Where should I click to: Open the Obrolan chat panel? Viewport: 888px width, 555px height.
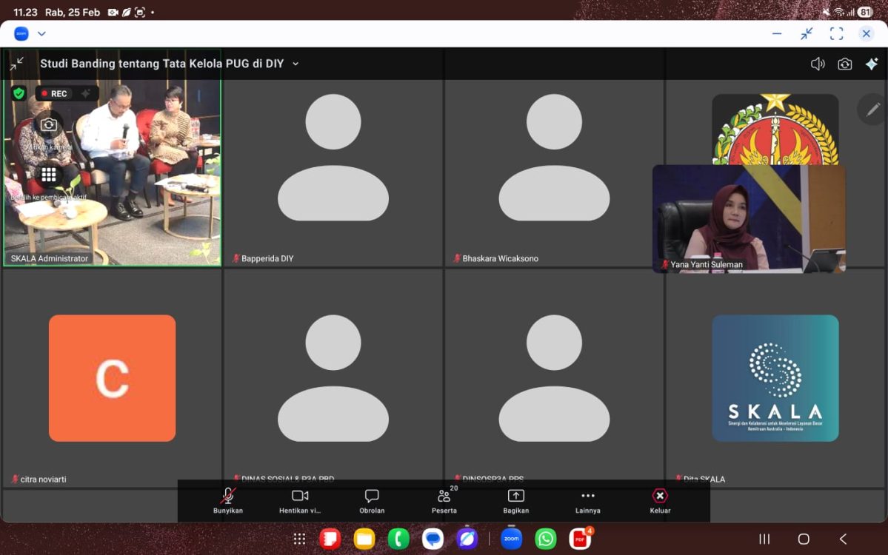pyautogui.click(x=372, y=501)
